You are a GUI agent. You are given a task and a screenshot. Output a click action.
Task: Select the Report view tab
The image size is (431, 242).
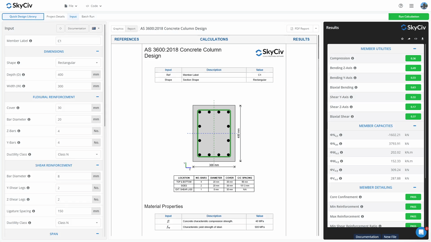point(131,29)
